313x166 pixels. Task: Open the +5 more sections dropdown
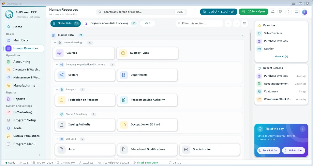click(x=147, y=23)
